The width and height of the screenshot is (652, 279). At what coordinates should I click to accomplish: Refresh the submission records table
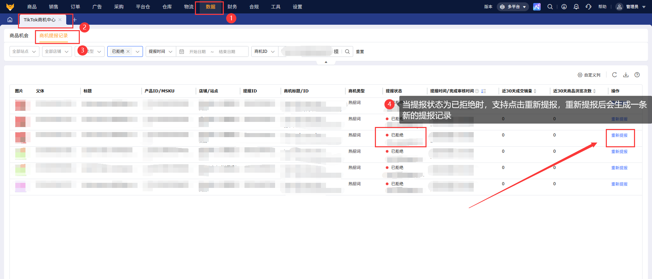click(614, 75)
